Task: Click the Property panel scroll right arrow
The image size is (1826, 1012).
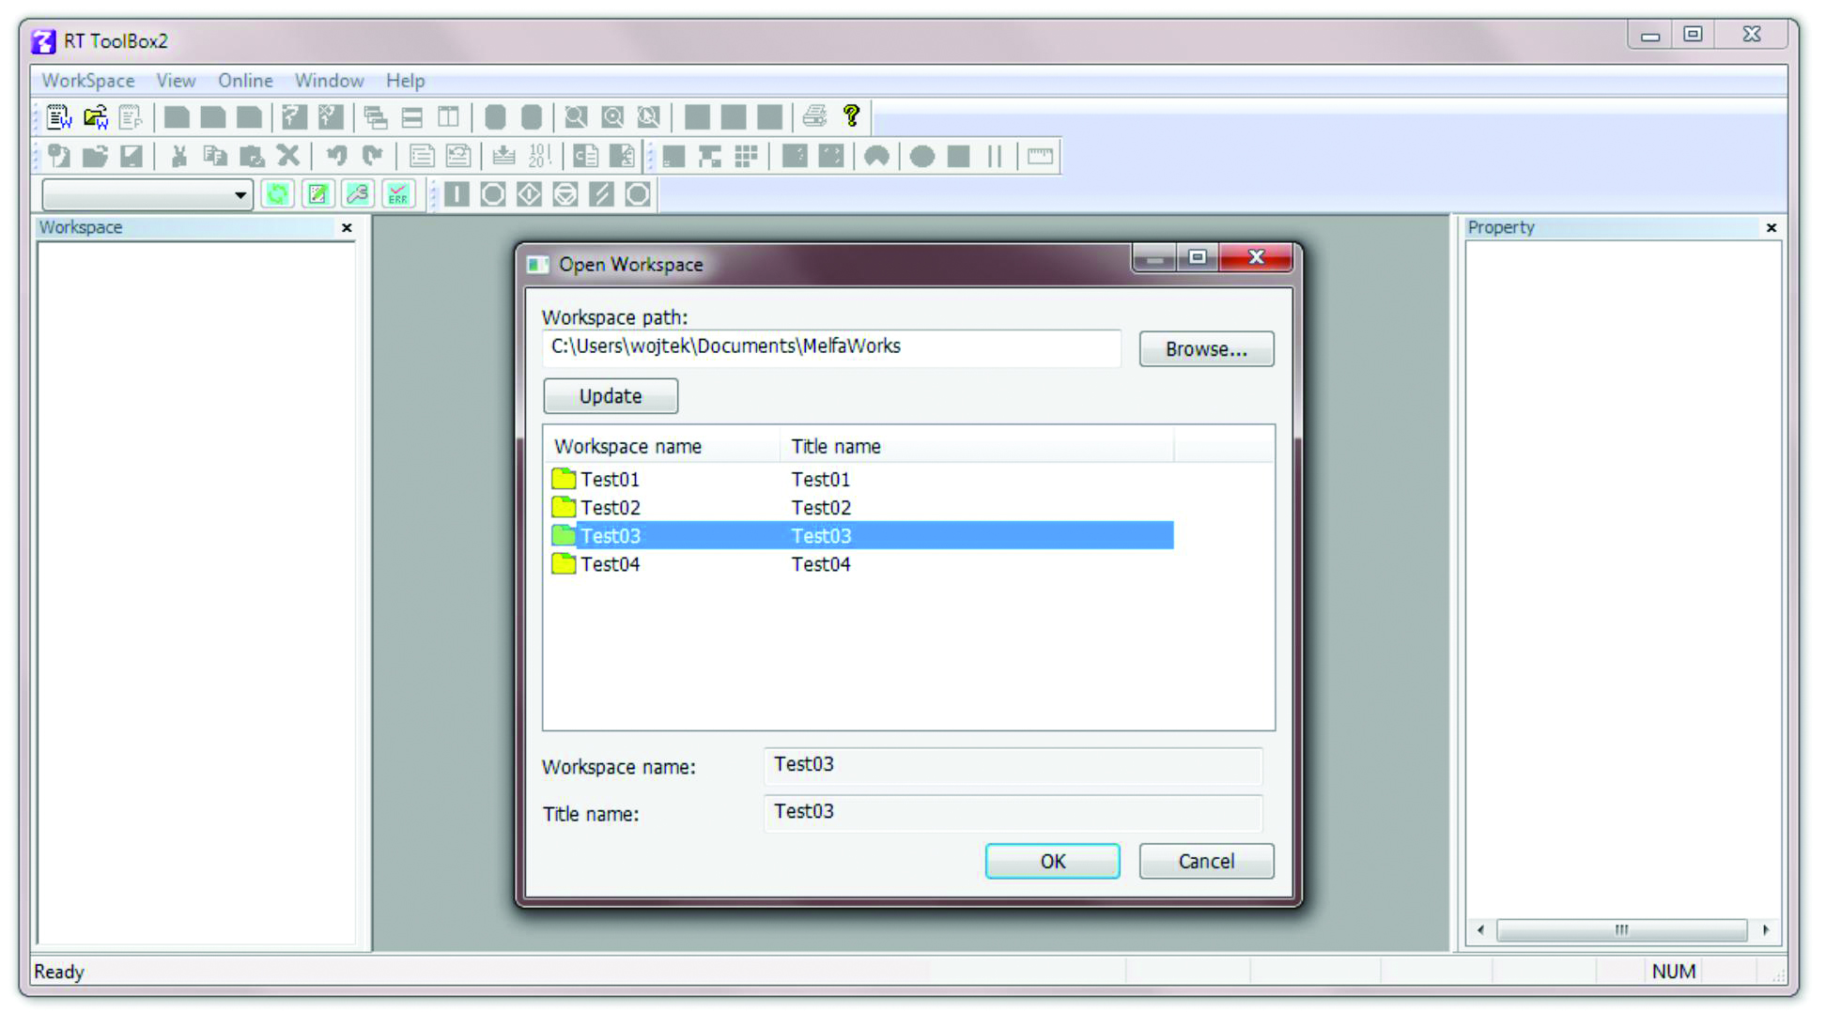Action: [x=1766, y=930]
